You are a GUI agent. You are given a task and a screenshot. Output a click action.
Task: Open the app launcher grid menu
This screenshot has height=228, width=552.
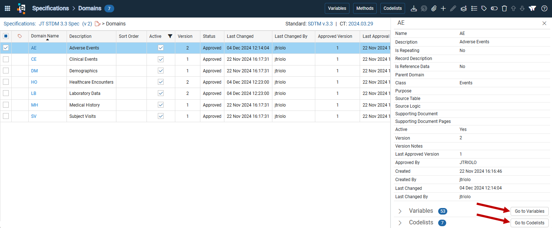click(7, 8)
